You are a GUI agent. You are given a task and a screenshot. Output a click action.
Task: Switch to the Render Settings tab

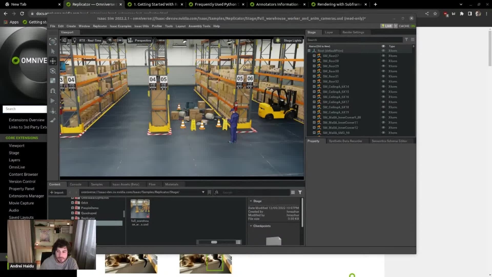click(353, 32)
